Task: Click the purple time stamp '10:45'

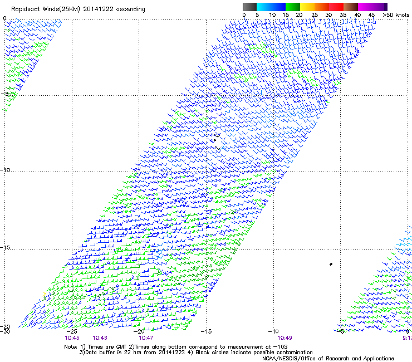Action: tap(72, 338)
